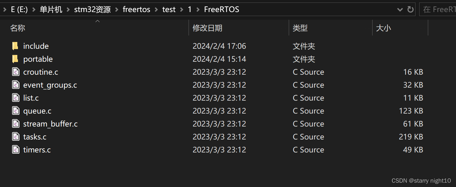Select file name croutine.c
Image resolution: width=456 pixels, height=187 pixels.
coord(40,72)
